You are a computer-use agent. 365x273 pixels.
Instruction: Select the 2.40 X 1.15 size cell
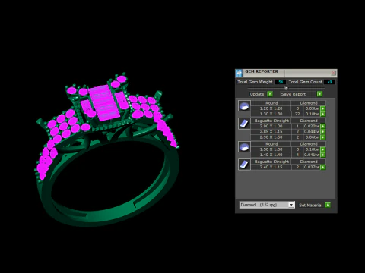coord(271,167)
